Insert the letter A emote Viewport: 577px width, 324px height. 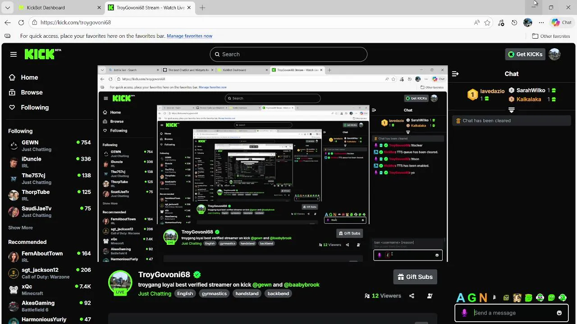460,298
